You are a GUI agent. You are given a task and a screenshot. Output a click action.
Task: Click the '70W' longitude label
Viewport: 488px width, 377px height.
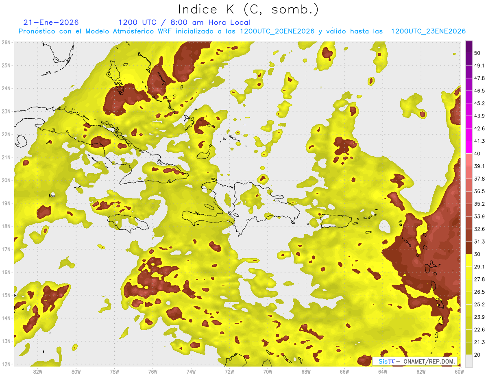click(x=268, y=372)
